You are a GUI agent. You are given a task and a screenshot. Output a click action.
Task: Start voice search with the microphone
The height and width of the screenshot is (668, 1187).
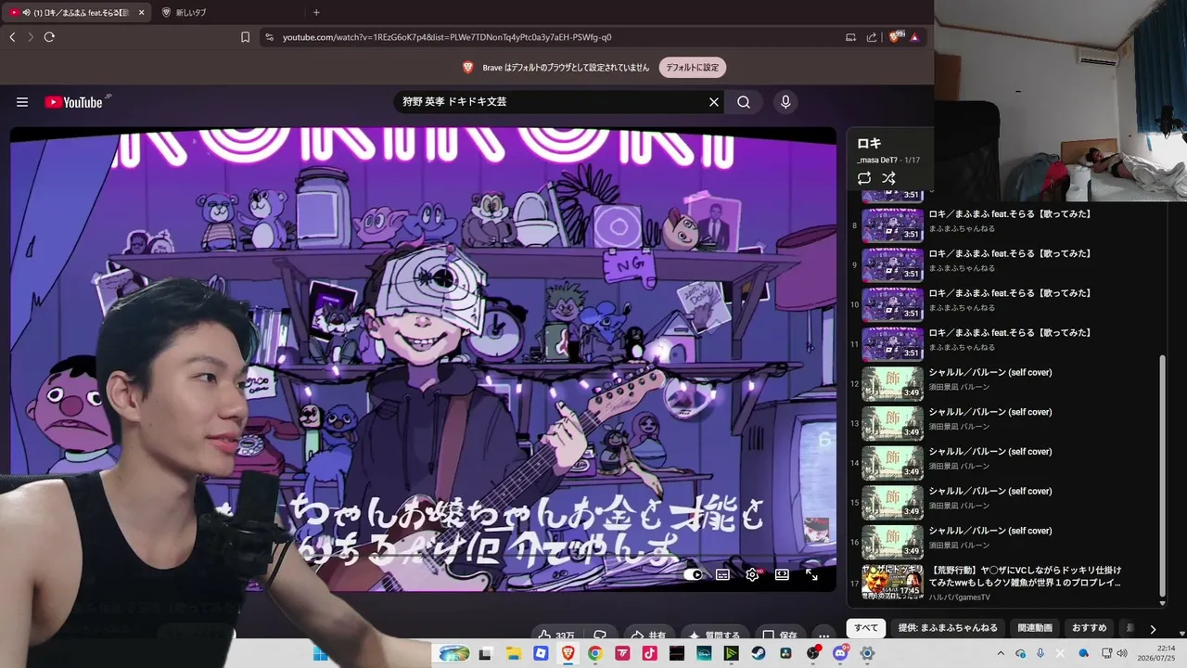pyautogui.click(x=785, y=102)
